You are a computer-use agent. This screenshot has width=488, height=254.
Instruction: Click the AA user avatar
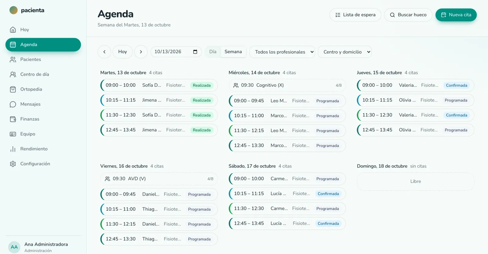tap(14, 247)
